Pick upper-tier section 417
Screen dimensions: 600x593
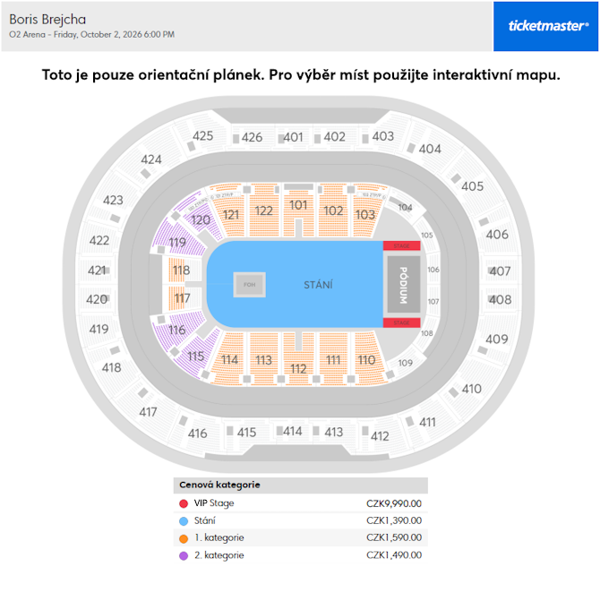pos(148,412)
